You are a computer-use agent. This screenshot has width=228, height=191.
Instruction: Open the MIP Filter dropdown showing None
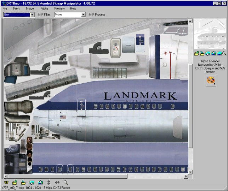83,15
